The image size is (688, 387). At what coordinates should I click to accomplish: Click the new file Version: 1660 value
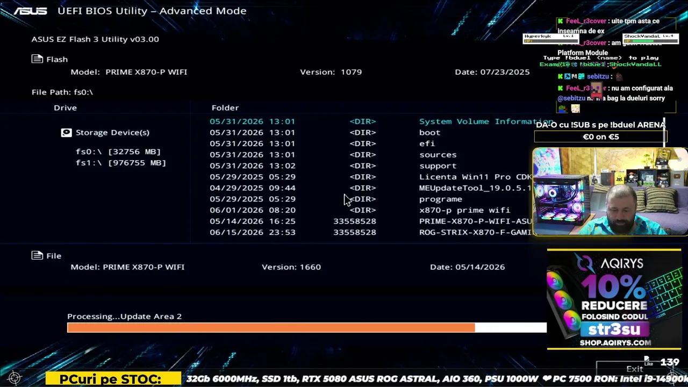(x=291, y=267)
